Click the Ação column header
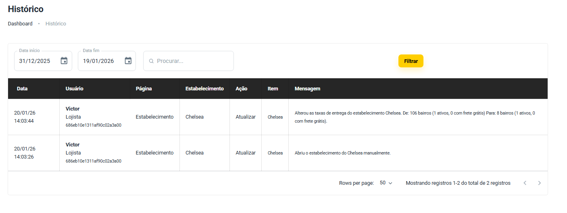567x213 pixels. [x=241, y=89]
